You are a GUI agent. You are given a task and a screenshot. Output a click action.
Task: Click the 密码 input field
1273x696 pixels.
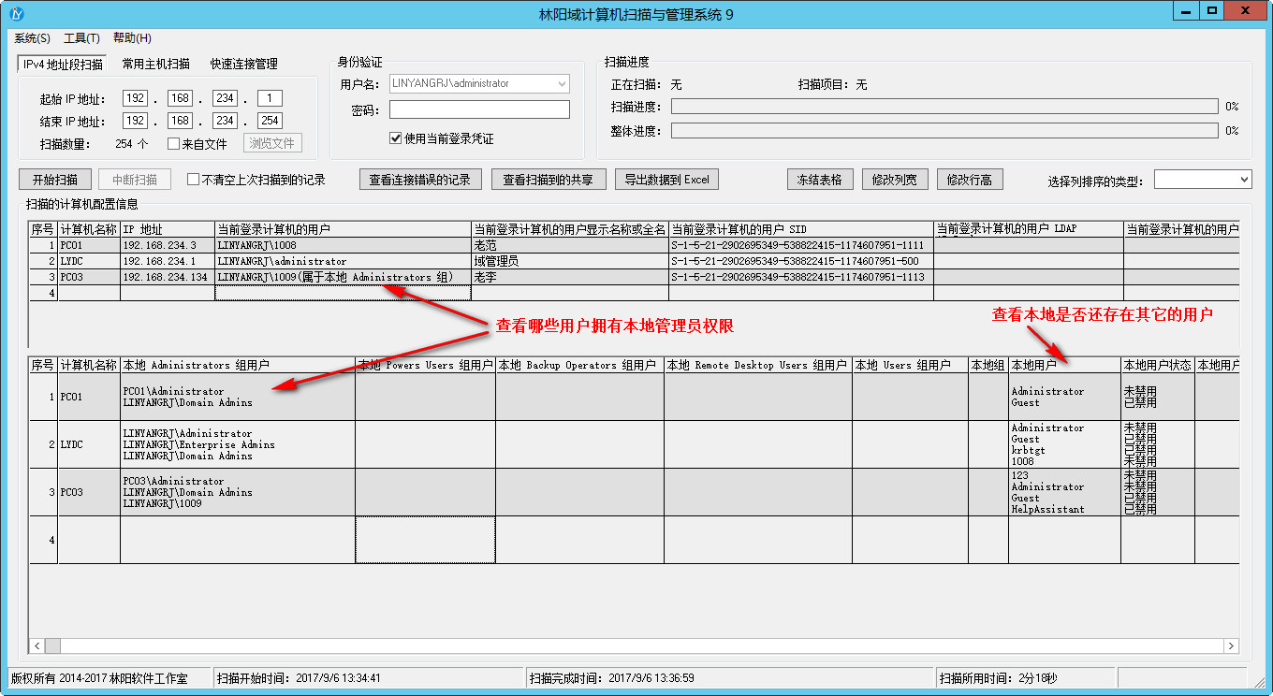tap(479, 110)
